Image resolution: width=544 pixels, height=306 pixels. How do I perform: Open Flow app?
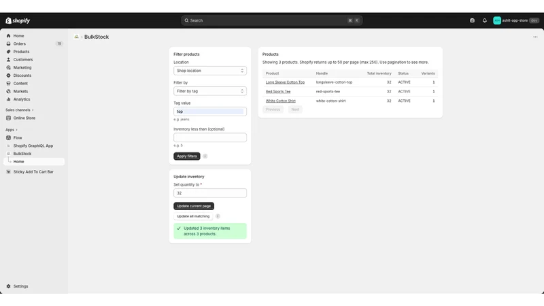click(18, 138)
